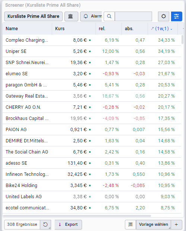
Task: Select the Uniper SE row
Action: pos(92,51)
